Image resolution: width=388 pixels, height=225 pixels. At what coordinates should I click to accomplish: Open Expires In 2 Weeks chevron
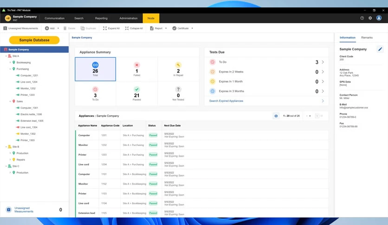point(323,72)
